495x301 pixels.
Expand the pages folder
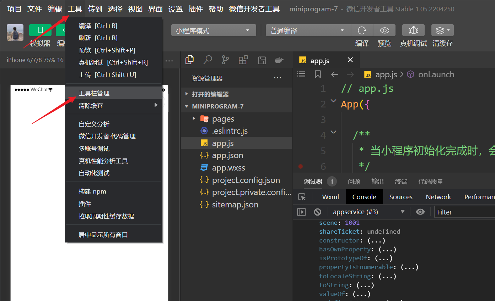click(x=236, y=119)
